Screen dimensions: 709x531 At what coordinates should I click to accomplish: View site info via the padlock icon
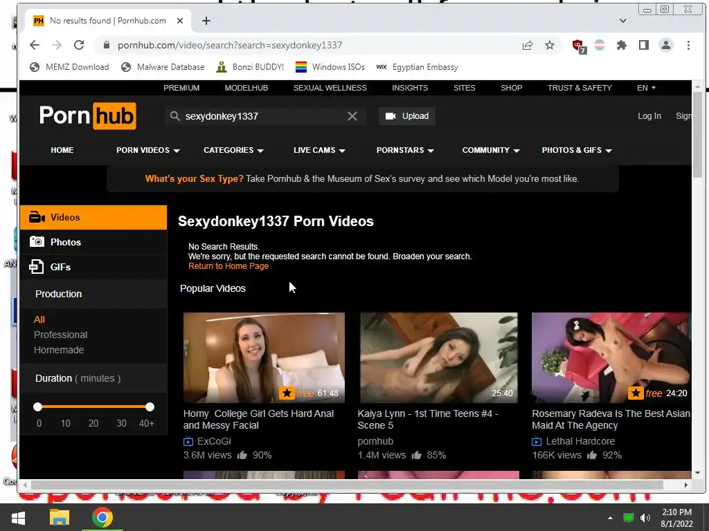[x=107, y=45]
